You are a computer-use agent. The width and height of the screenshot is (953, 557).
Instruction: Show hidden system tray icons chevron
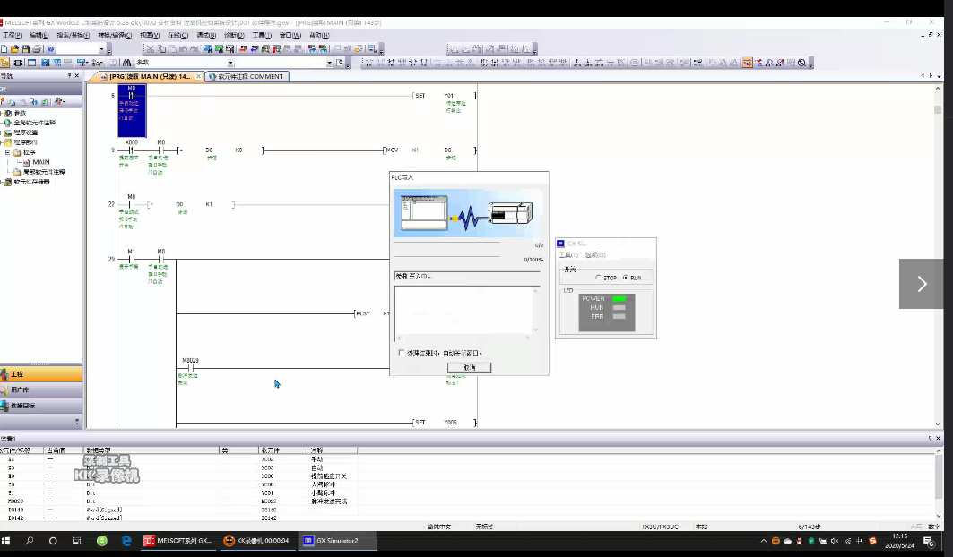click(x=763, y=541)
